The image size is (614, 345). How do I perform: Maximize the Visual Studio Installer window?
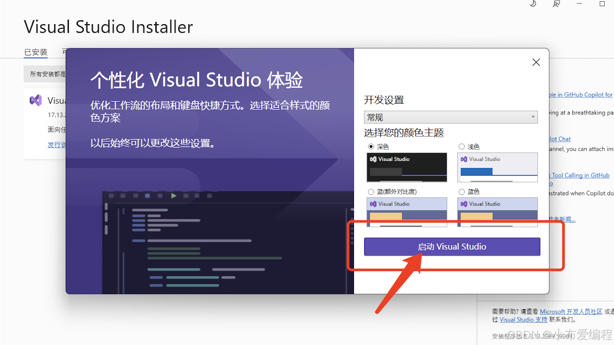click(x=602, y=4)
